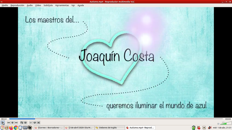Open the Ayuda menu
The width and height of the screenshot is (232, 130).
81,5
